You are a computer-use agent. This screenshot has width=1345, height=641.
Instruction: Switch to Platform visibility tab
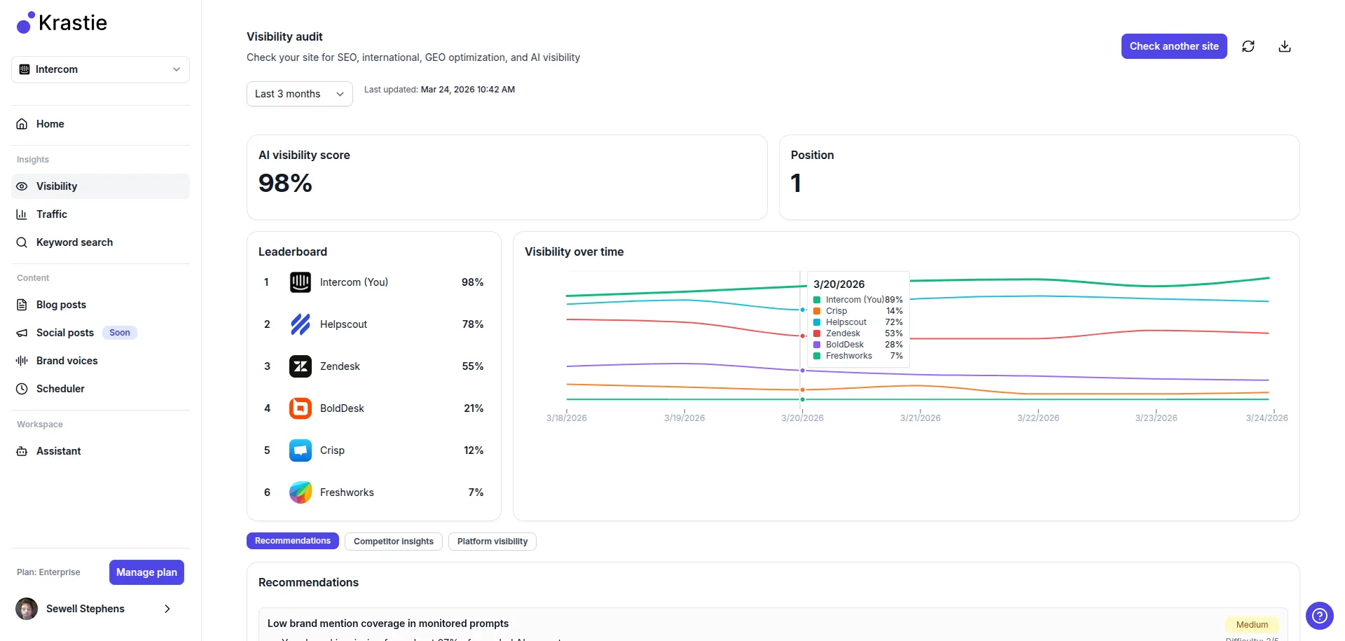[x=492, y=542]
